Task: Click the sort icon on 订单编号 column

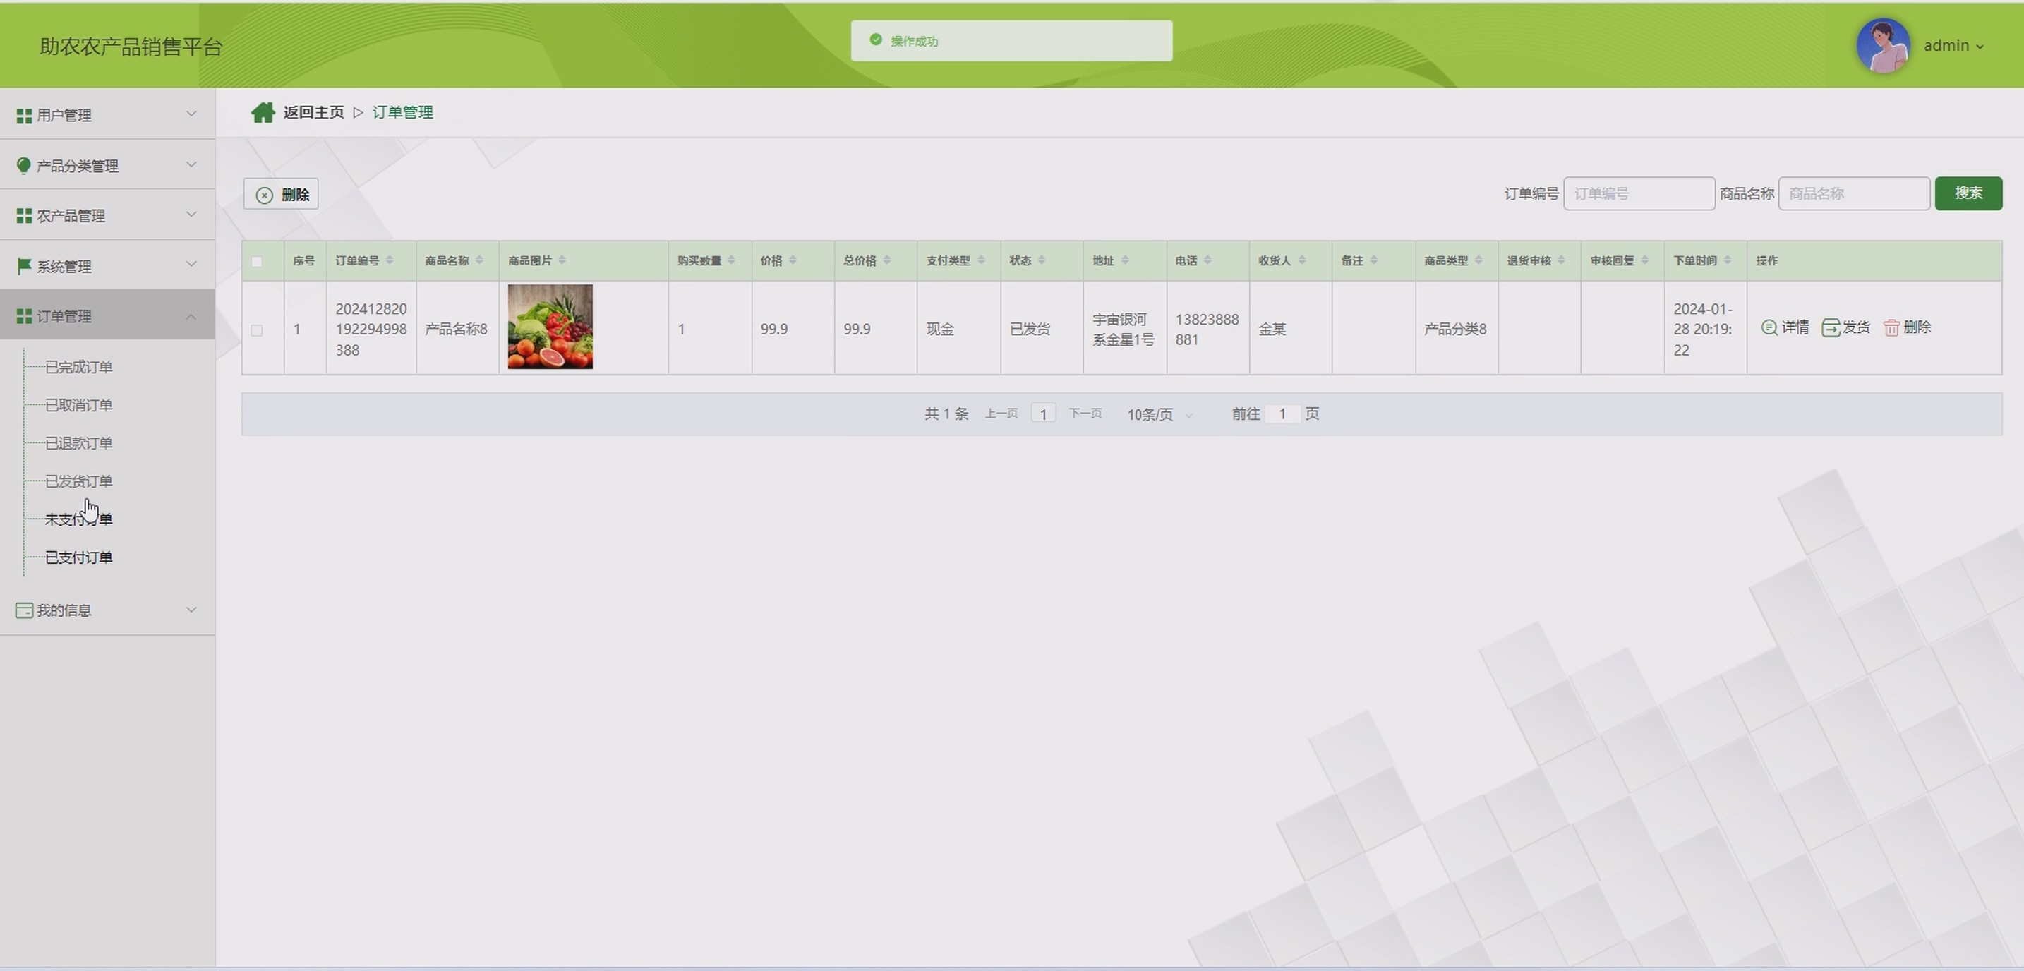Action: pyautogui.click(x=390, y=261)
